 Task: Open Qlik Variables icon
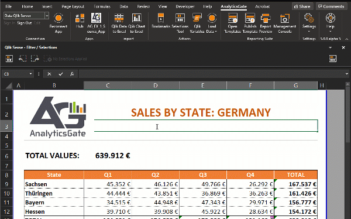tap(197, 18)
